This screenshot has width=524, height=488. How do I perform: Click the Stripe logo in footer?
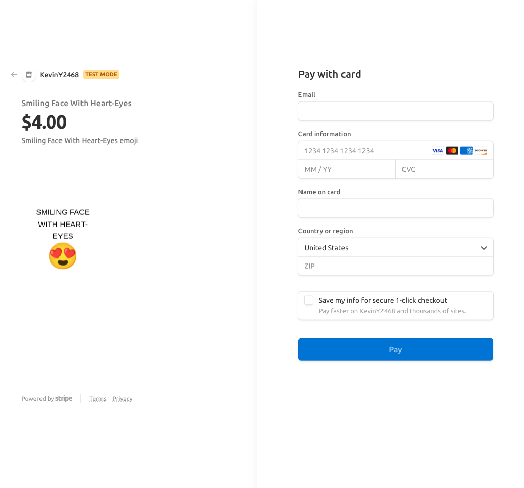tap(64, 399)
